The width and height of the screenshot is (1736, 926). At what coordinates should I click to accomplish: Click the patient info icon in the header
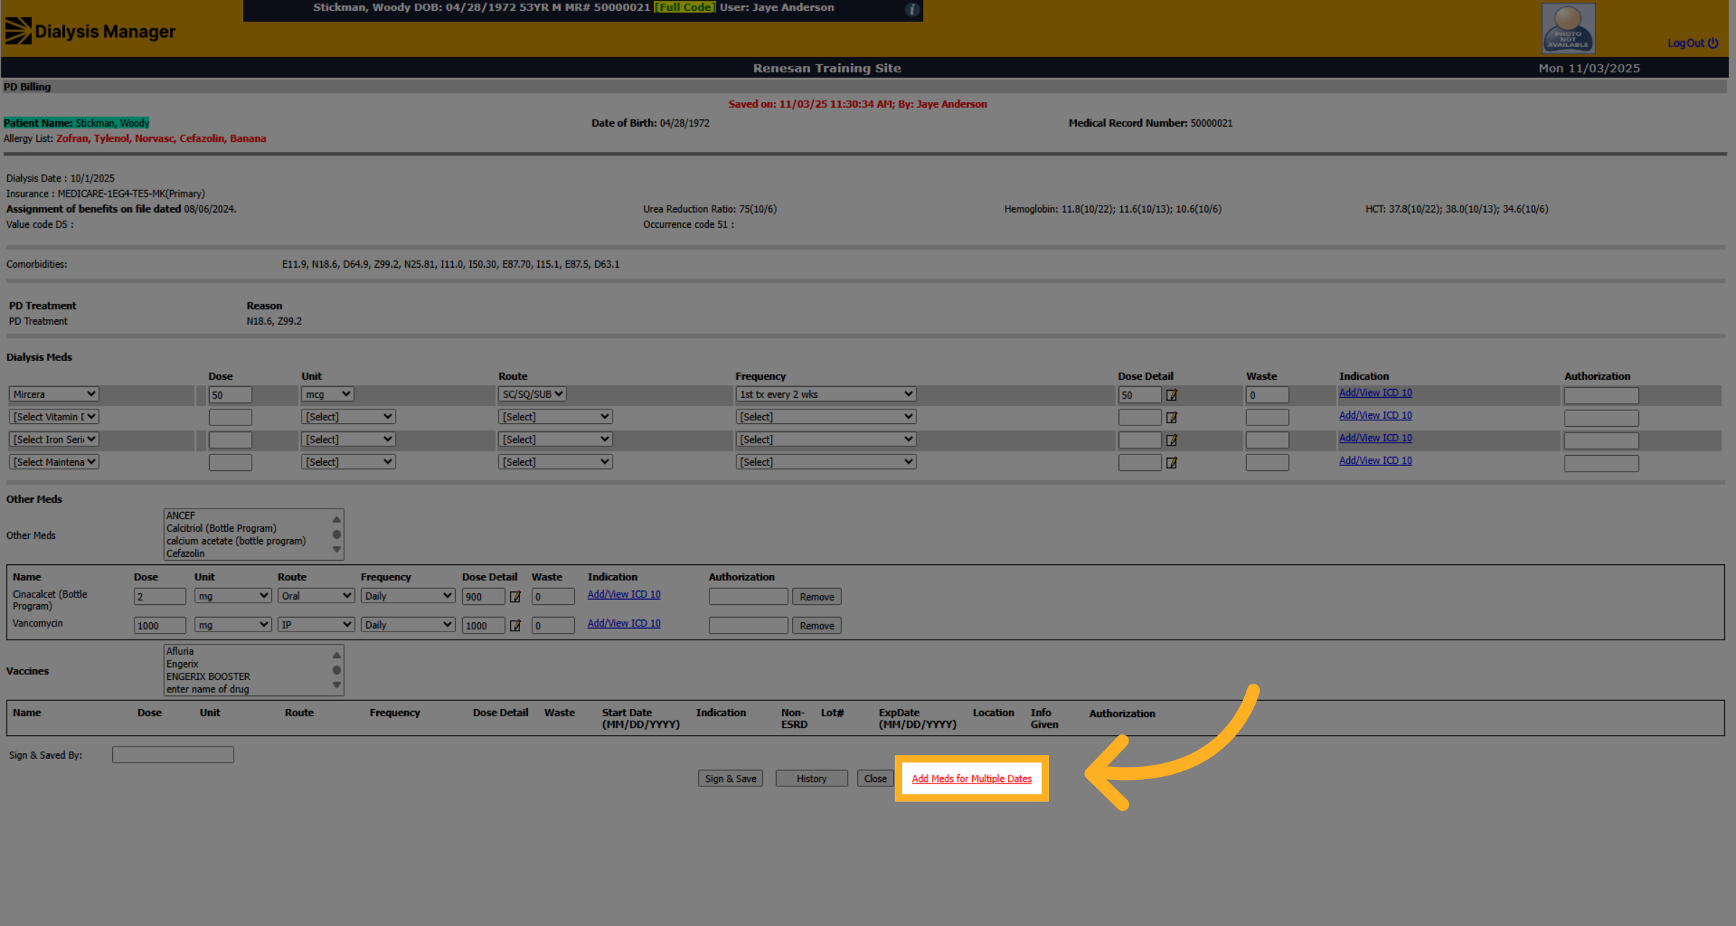[911, 9]
